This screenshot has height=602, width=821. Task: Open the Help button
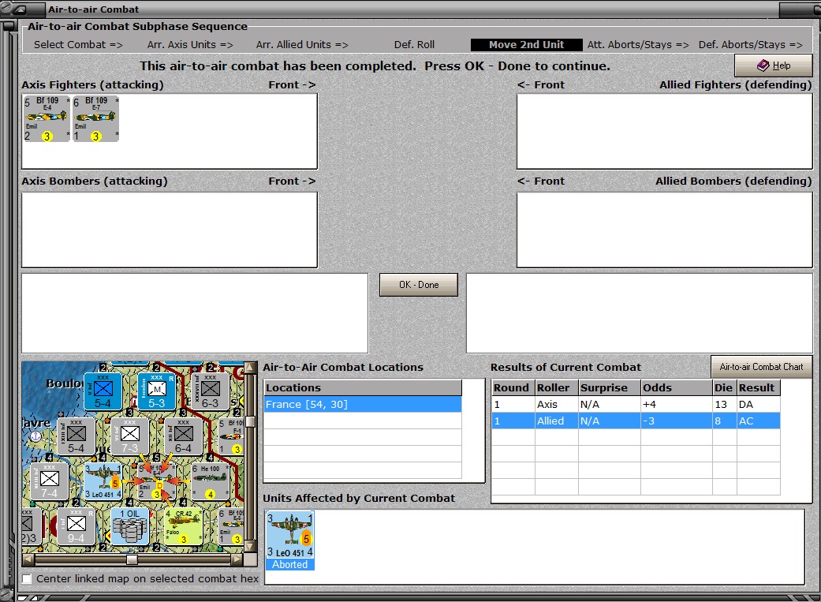[774, 65]
